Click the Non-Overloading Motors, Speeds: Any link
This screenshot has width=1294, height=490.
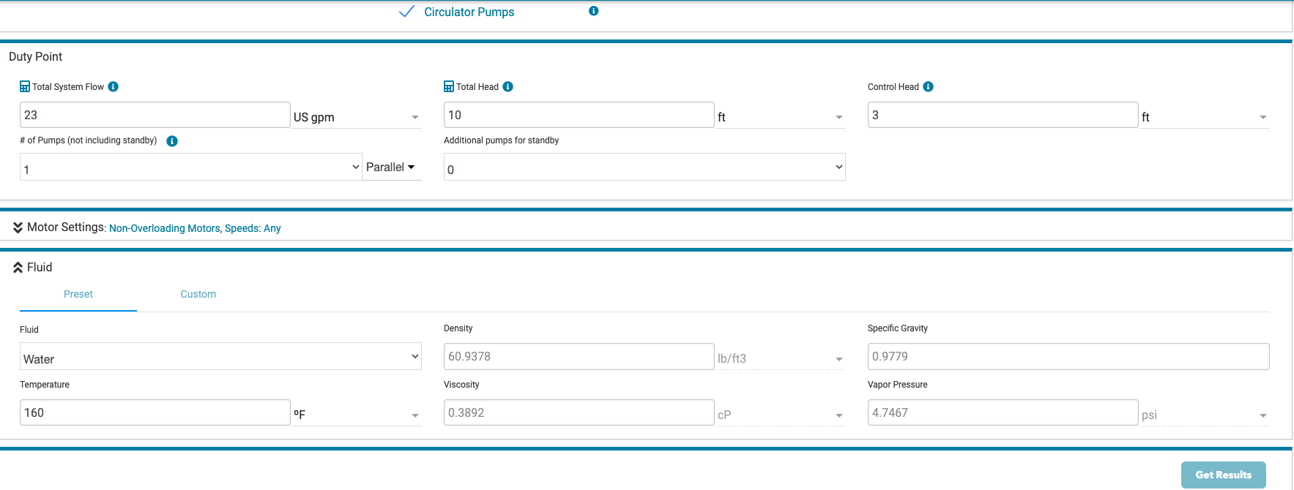coord(195,228)
